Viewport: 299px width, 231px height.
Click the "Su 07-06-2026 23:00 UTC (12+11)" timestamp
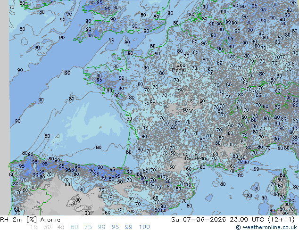pos(233,220)
